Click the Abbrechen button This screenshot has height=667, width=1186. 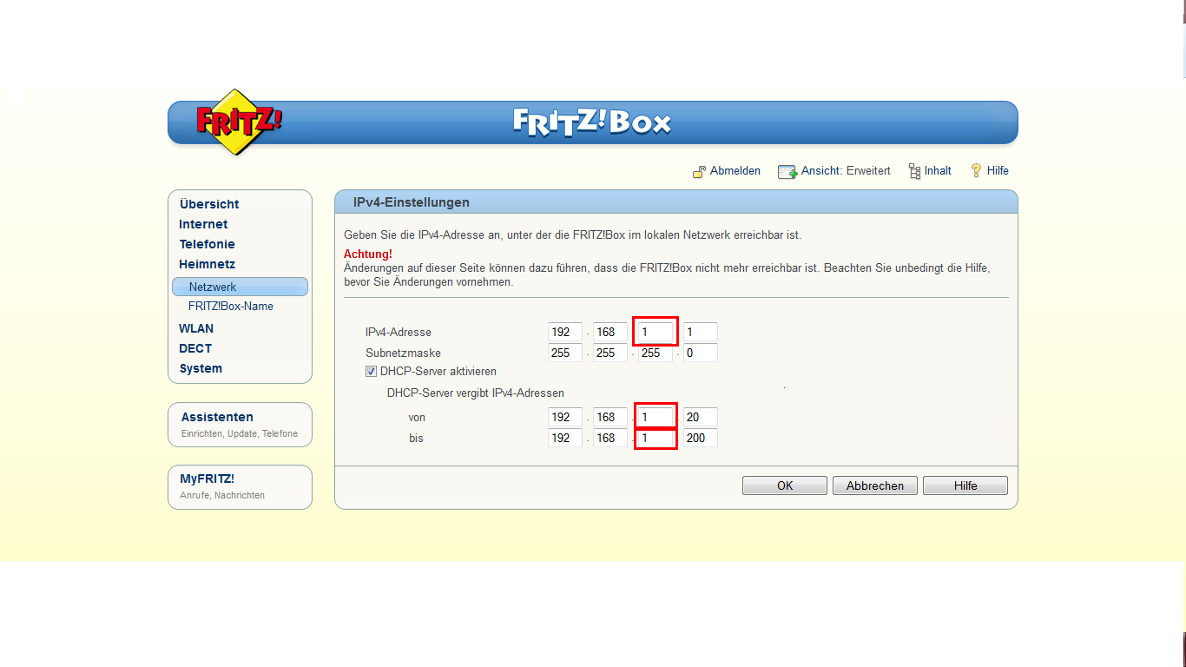[875, 485]
